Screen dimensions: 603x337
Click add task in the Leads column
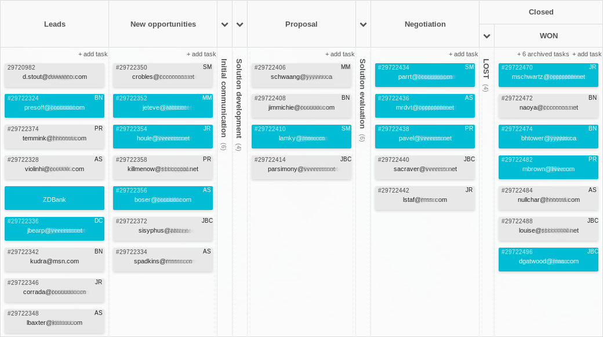tap(93, 54)
